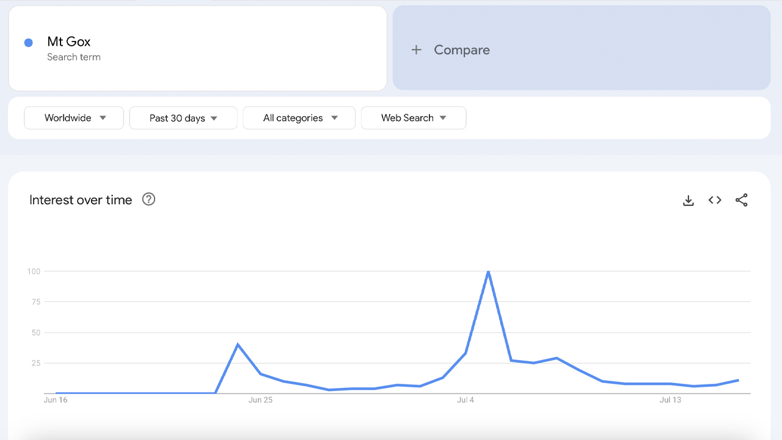This screenshot has width=782, height=440.
Task: Open the embed code for the chart
Action: click(714, 200)
